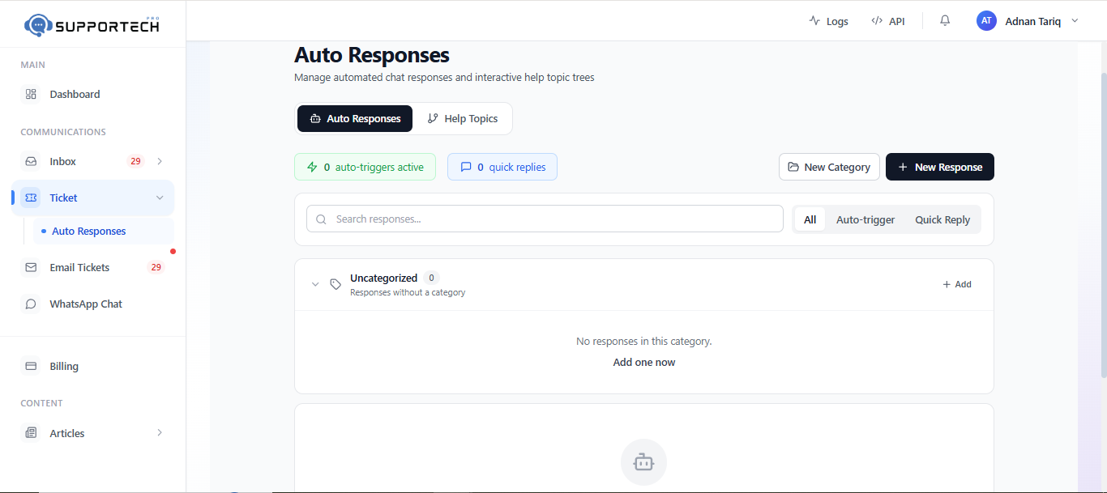Click the lightning bolt auto-trigger icon
1107x493 pixels.
coord(312,167)
